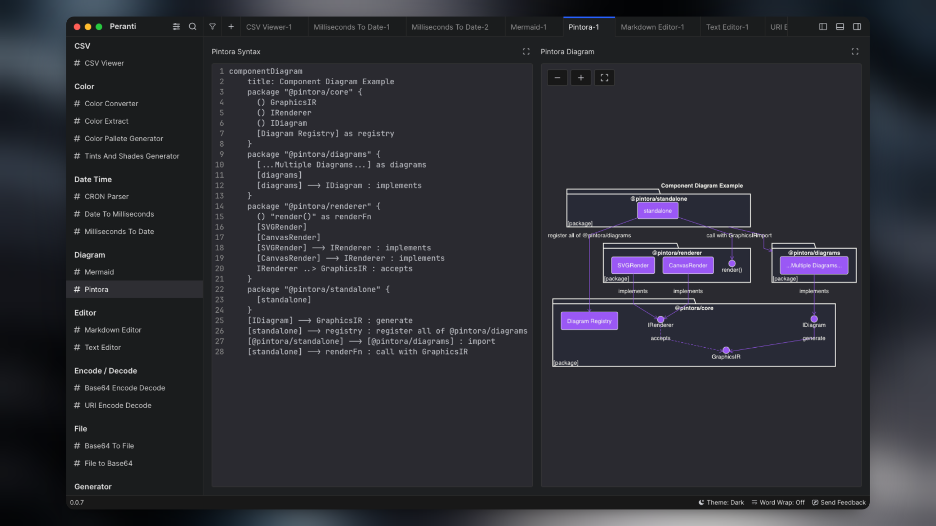Click the IDiagram interface circle
936x526 pixels.
pyautogui.click(x=814, y=319)
